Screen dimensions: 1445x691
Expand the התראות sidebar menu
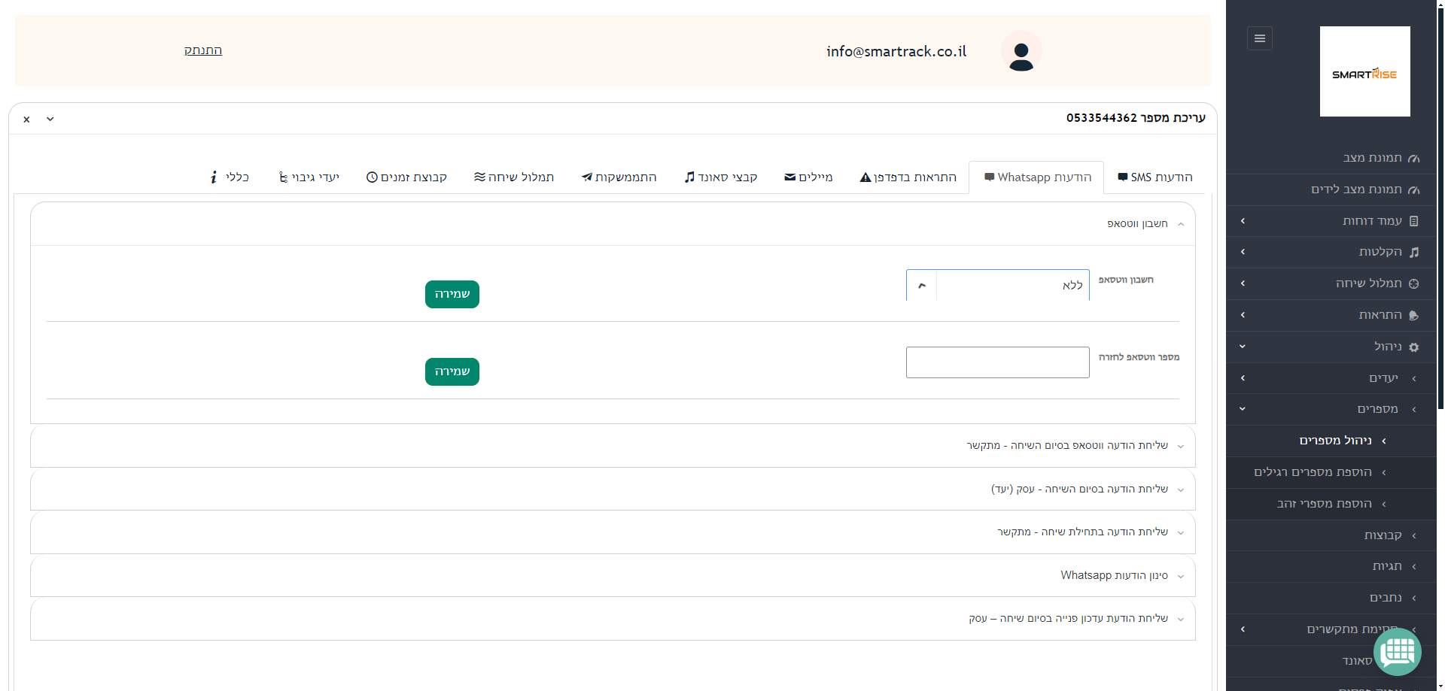click(1331, 315)
